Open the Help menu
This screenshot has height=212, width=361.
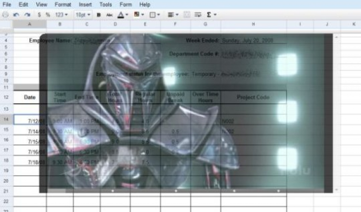(x=144, y=4)
